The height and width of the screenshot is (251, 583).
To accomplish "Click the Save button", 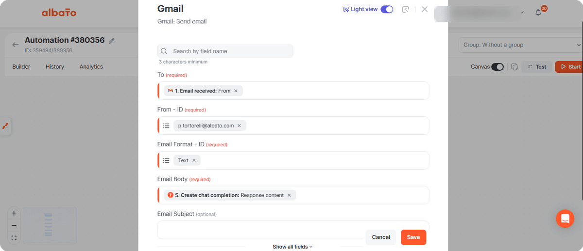I will (x=413, y=237).
